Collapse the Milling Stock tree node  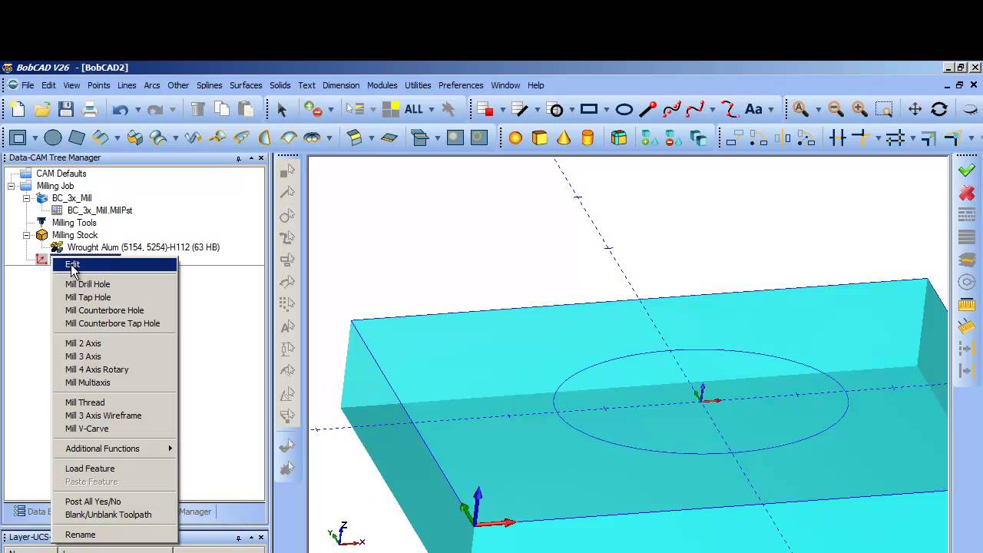(x=26, y=235)
